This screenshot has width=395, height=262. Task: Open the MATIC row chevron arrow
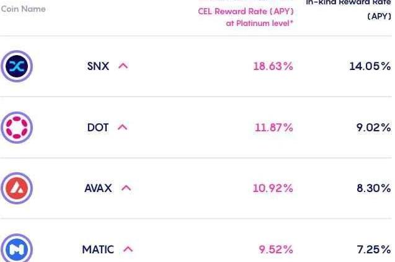[128, 250]
